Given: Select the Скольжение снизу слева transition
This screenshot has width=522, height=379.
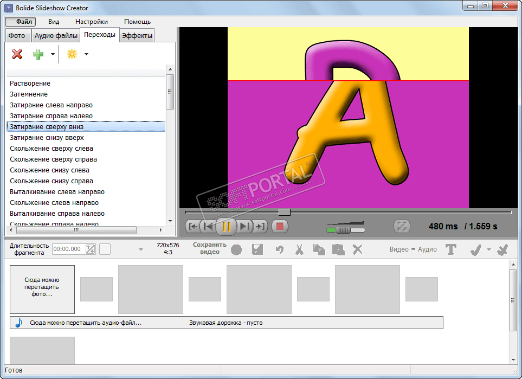Looking at the screenshot, I should tap(86, 170).
